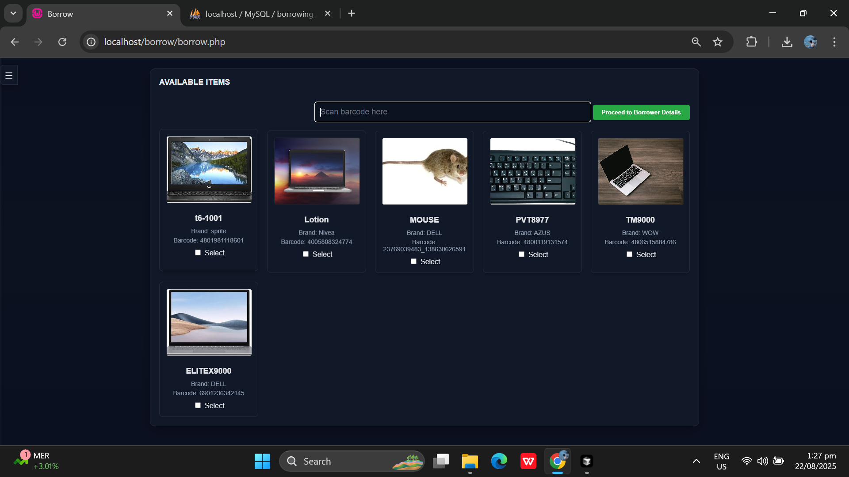Open the sidebar hamburger menu

tap(9, 75)
